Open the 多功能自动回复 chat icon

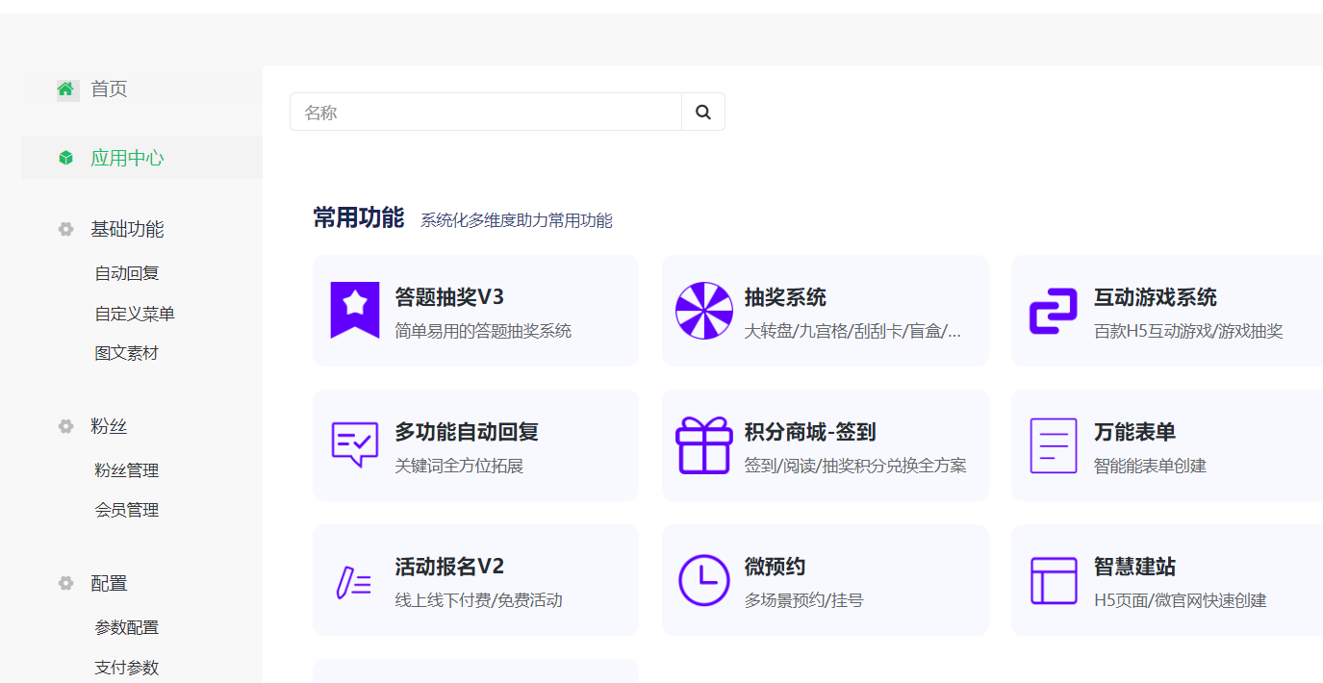(x=354, y=444)
